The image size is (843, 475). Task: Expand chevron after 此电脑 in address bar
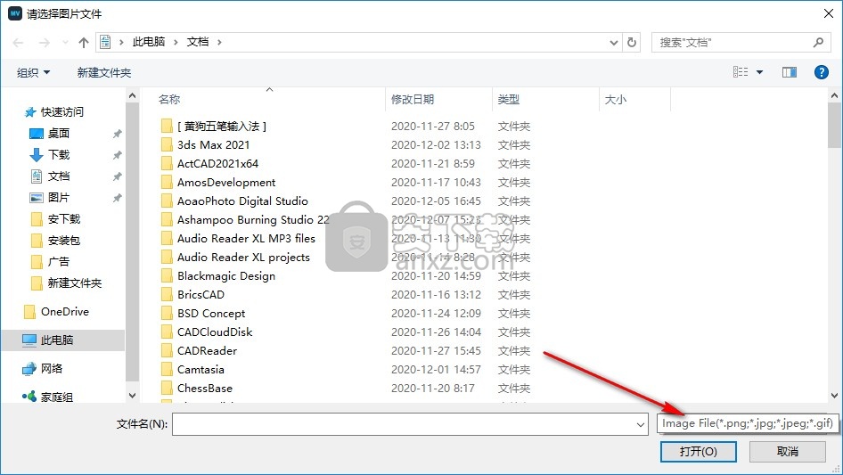(176, 42)
